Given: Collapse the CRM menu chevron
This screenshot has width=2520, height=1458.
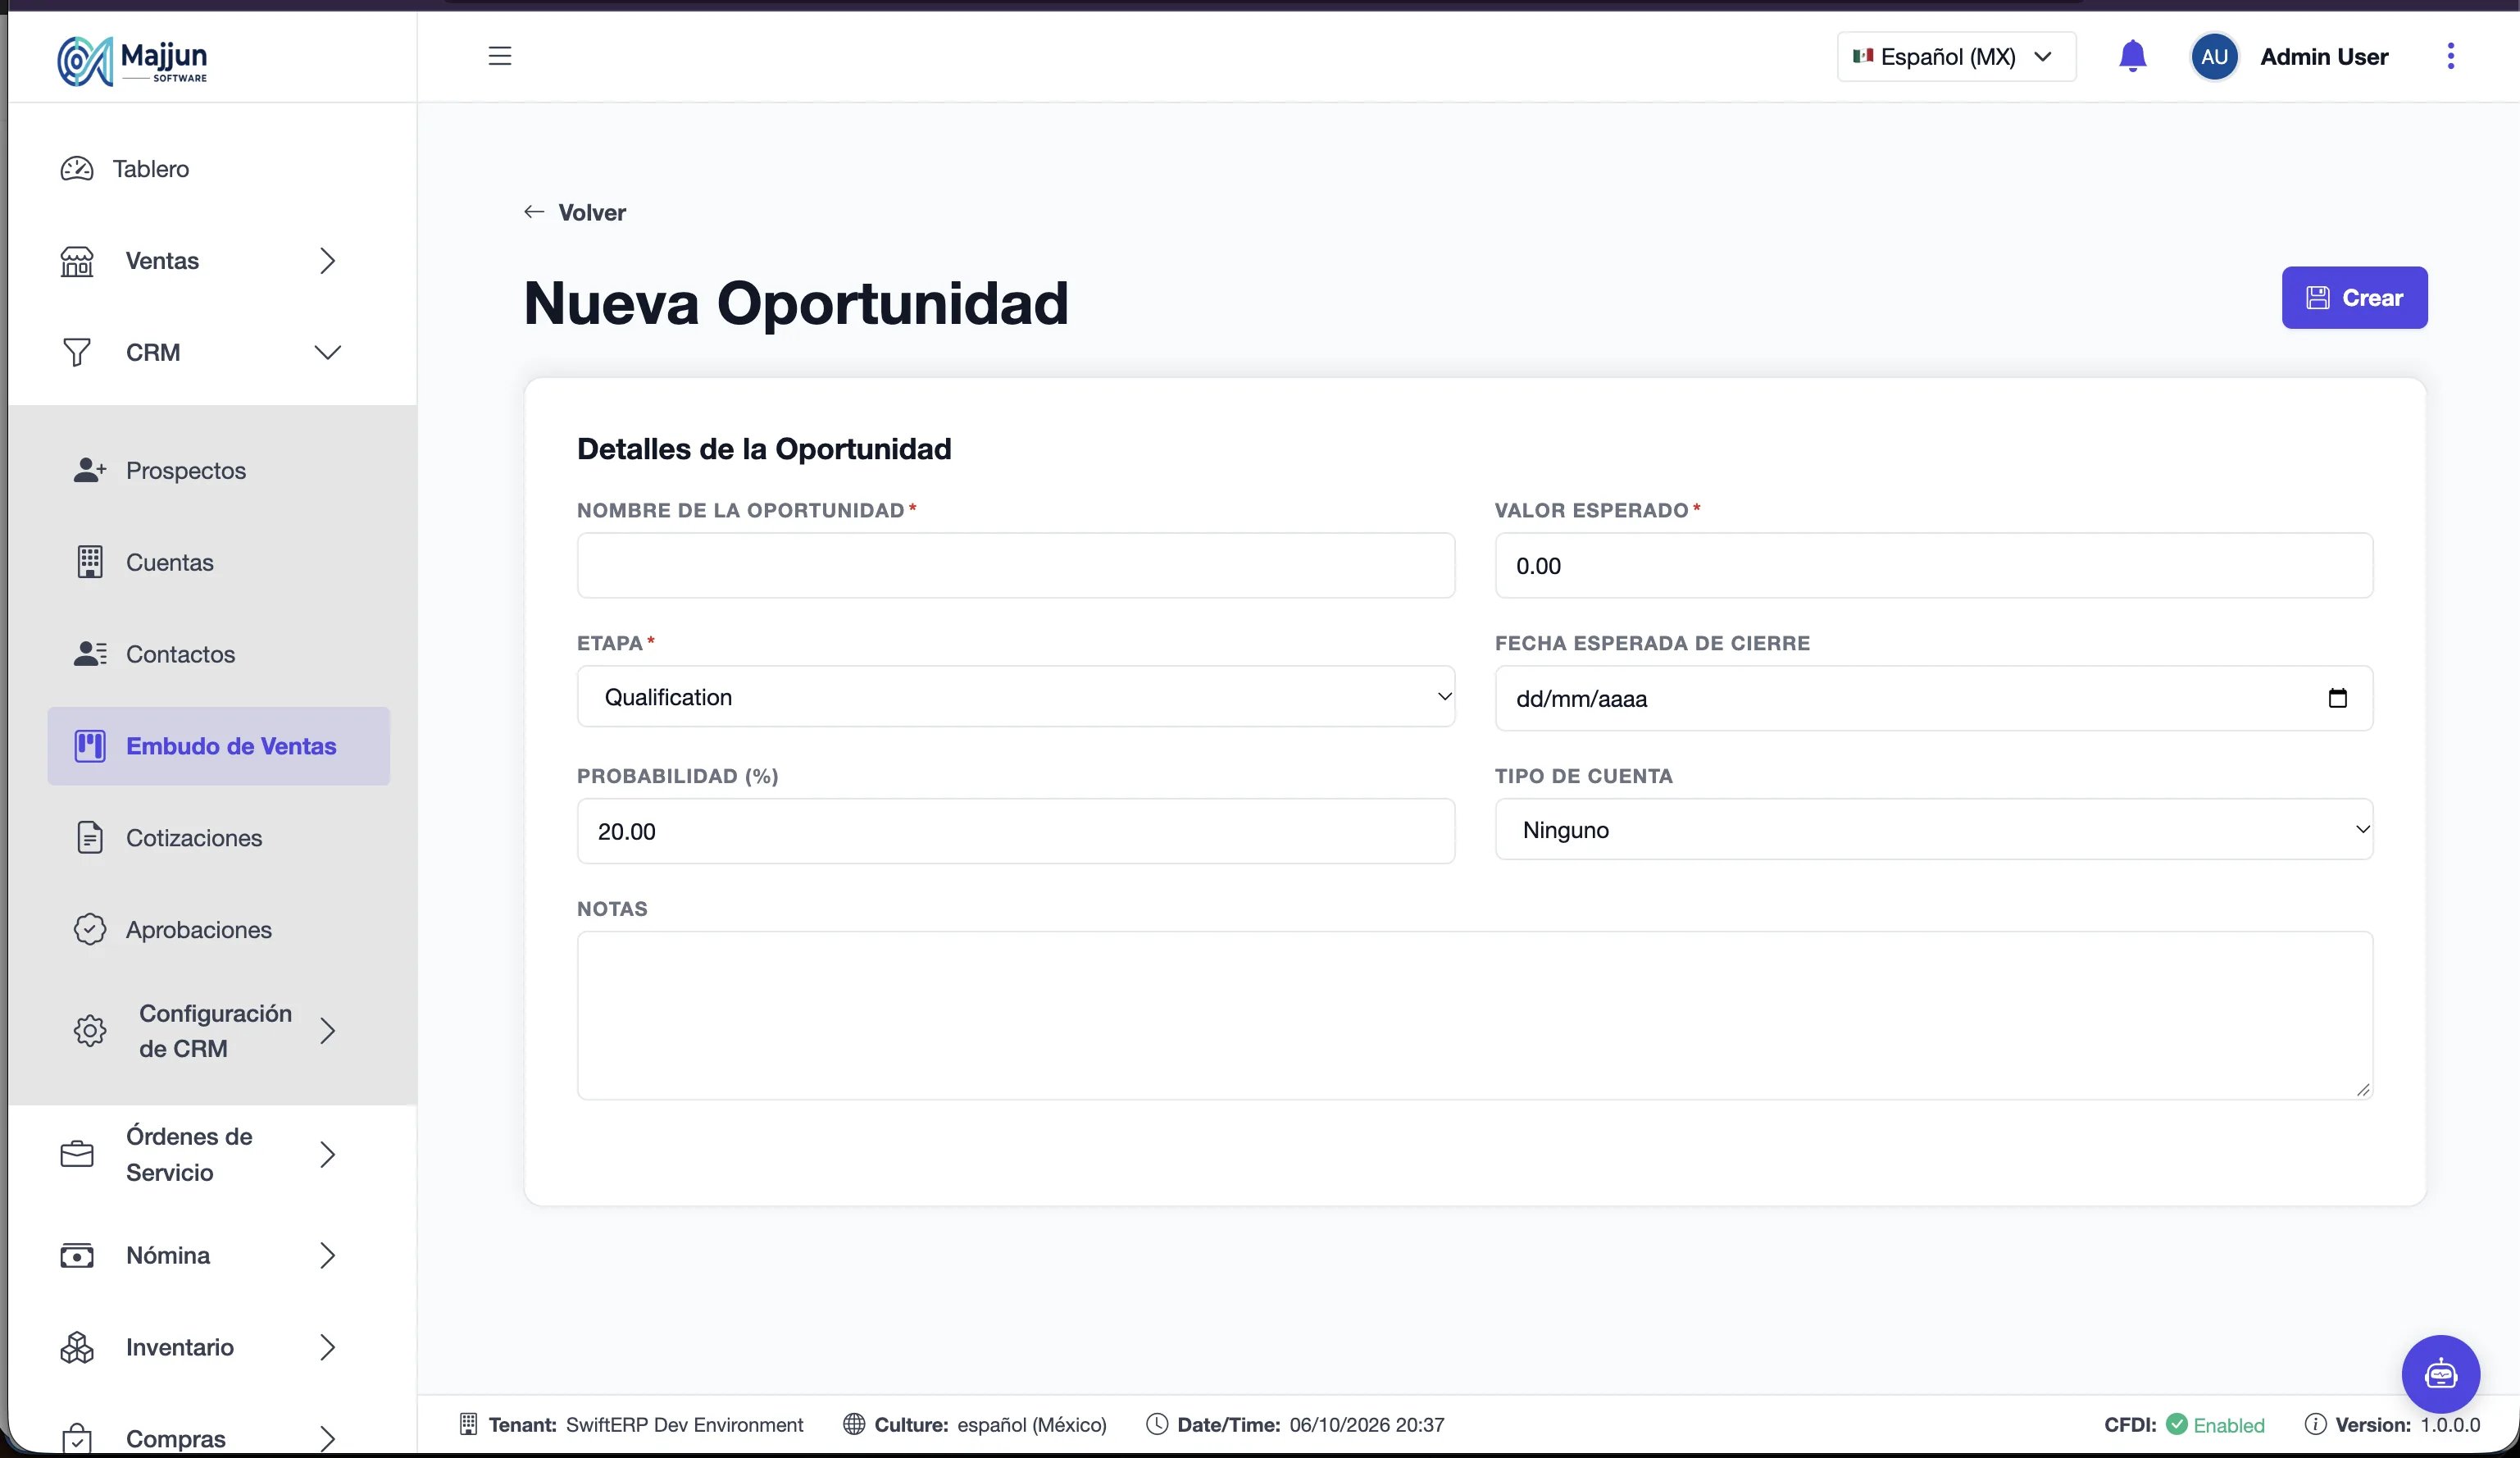Looking at the screenshot, I should click(327, 353).
